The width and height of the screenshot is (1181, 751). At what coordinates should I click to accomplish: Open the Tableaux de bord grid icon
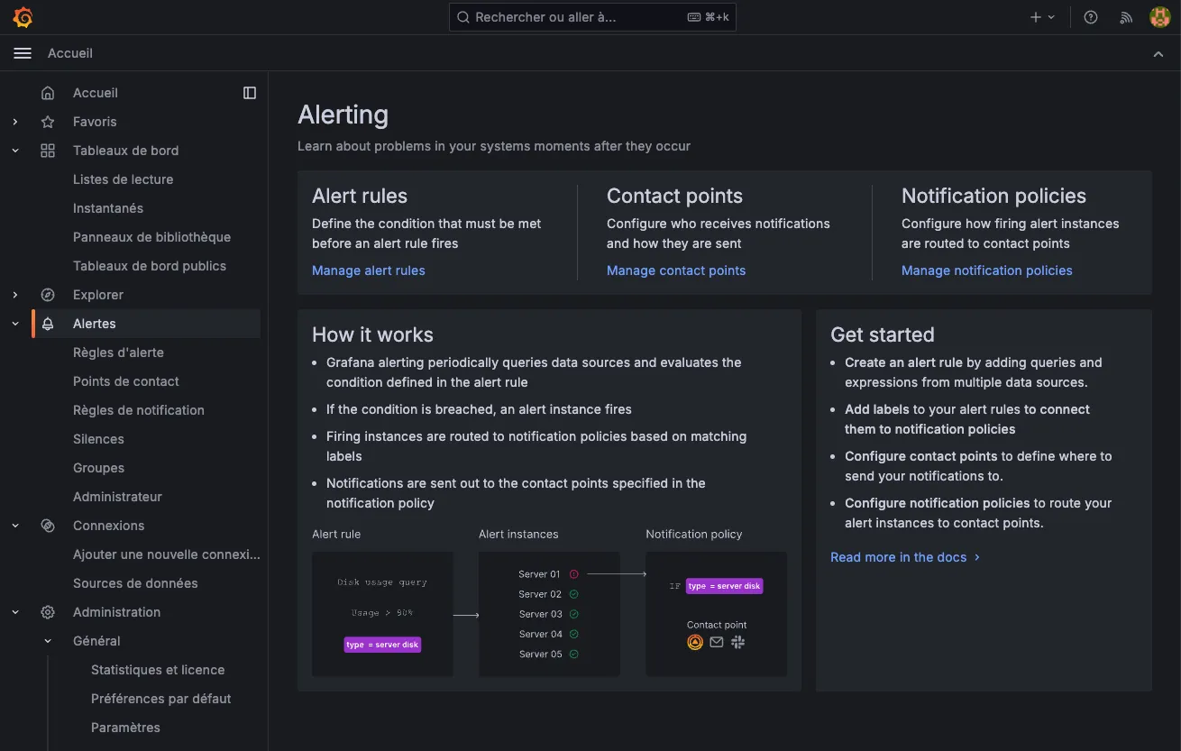click(47, 150)
